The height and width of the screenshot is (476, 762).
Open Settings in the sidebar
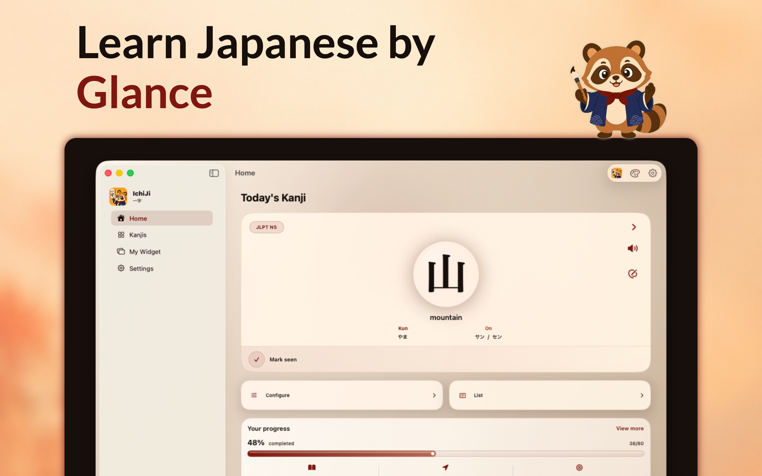click(x=162, y=268)
